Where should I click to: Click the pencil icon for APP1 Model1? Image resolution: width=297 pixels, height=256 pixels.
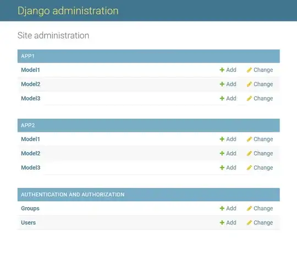(249, 70)
